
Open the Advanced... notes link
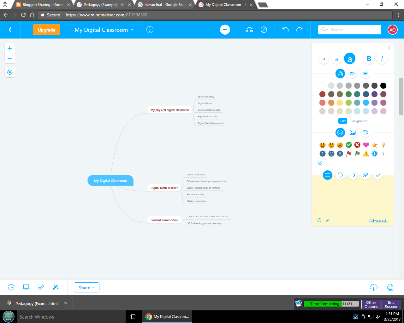(x=379, y=220)
